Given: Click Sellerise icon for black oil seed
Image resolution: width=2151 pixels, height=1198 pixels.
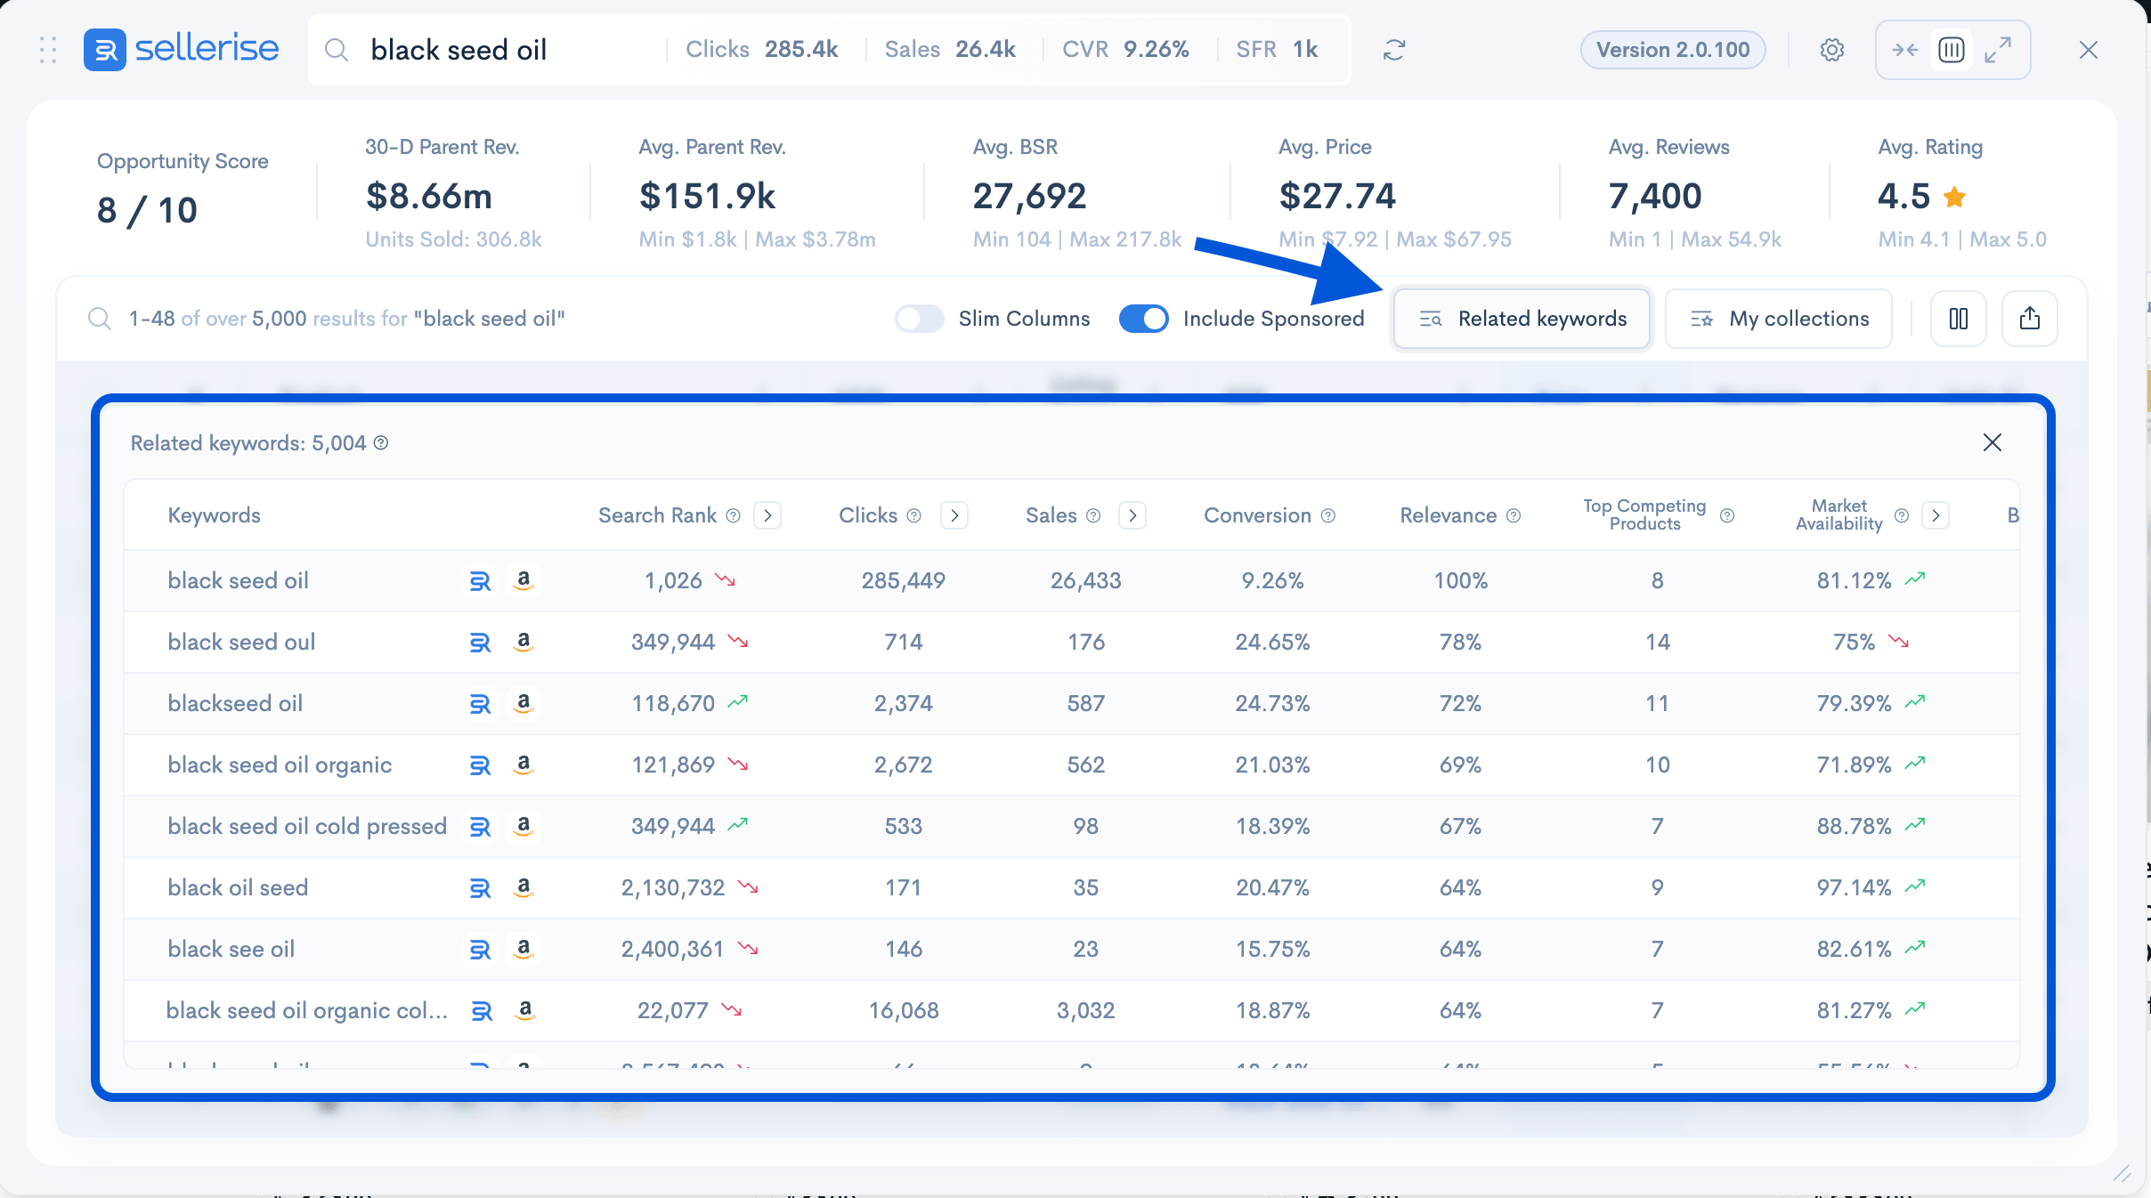Looking at the screenshot, I should point(480,888).
